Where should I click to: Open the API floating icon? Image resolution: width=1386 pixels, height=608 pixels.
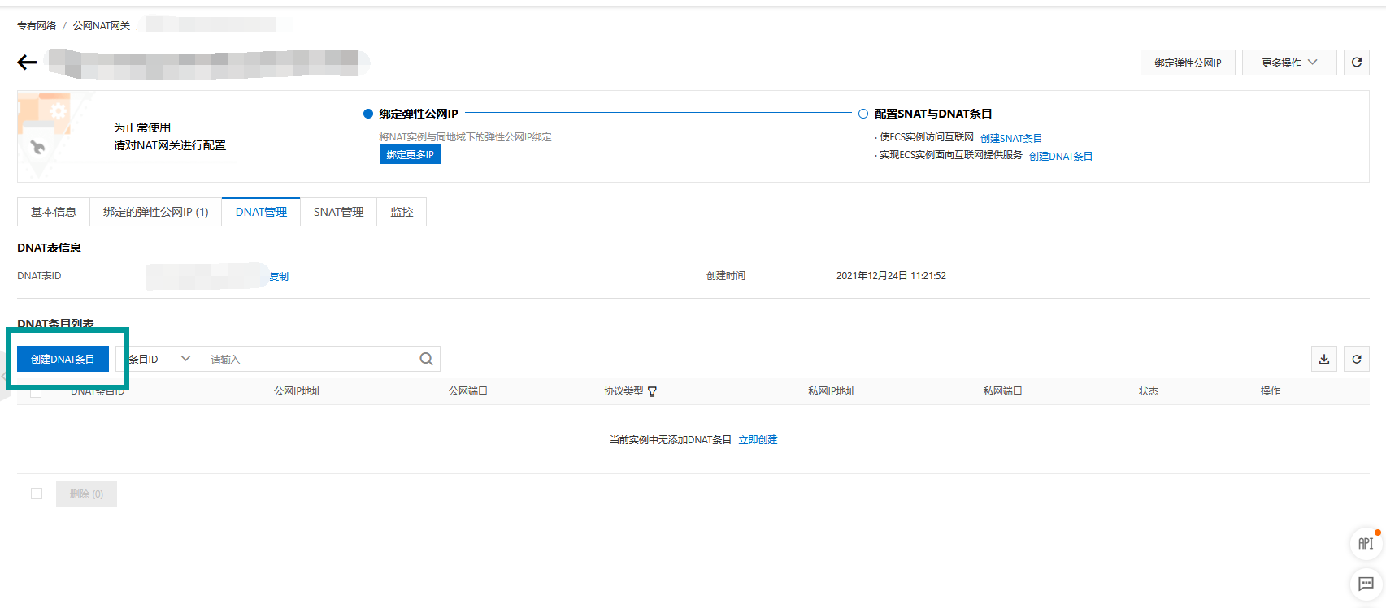tap(1366, 543)
